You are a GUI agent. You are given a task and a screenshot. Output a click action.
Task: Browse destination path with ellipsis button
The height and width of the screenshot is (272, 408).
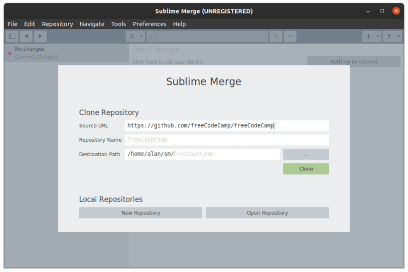coord(306,154)
